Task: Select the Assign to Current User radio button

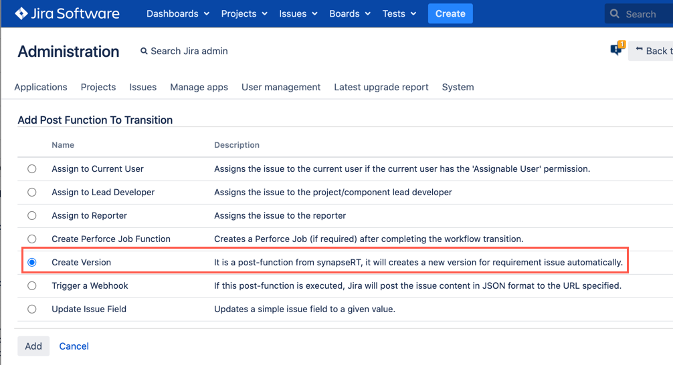Action: click(32, 169)
